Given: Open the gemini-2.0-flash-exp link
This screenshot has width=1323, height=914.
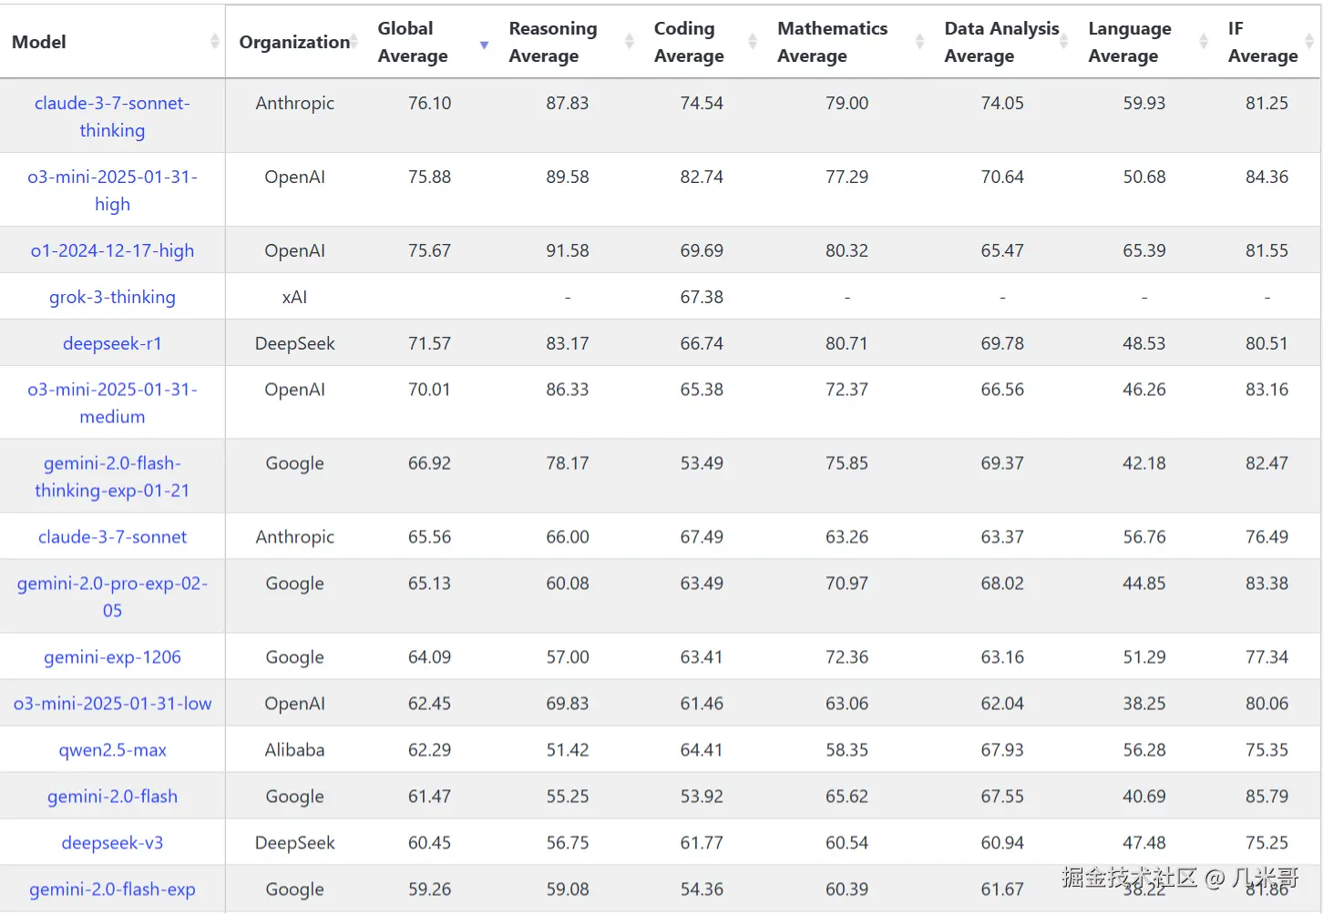Looking at the screenshot, I should point(112,889).
